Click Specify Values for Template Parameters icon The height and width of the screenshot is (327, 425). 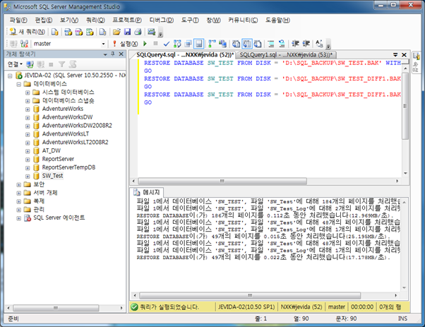click(x=319, y=44)
